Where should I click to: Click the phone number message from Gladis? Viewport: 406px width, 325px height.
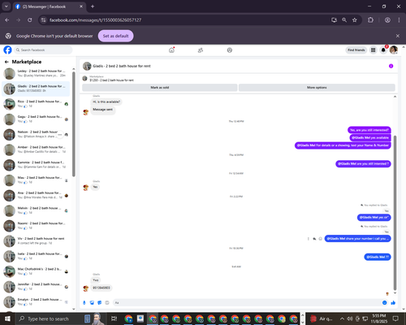click(101, 288)
